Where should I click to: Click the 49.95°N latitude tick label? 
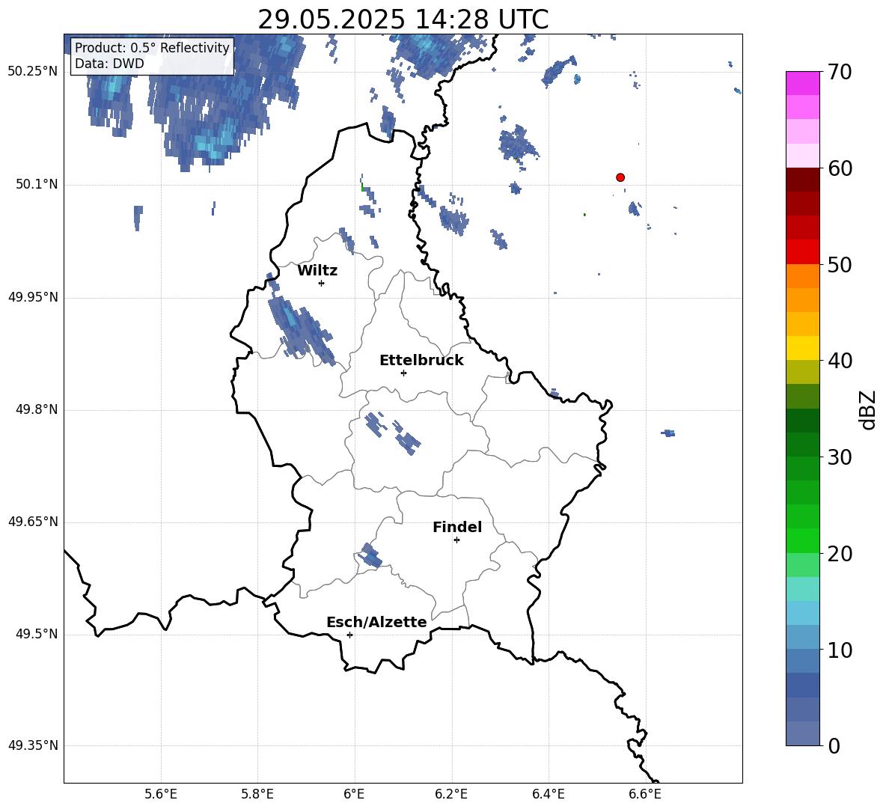(x=33, y=296)
